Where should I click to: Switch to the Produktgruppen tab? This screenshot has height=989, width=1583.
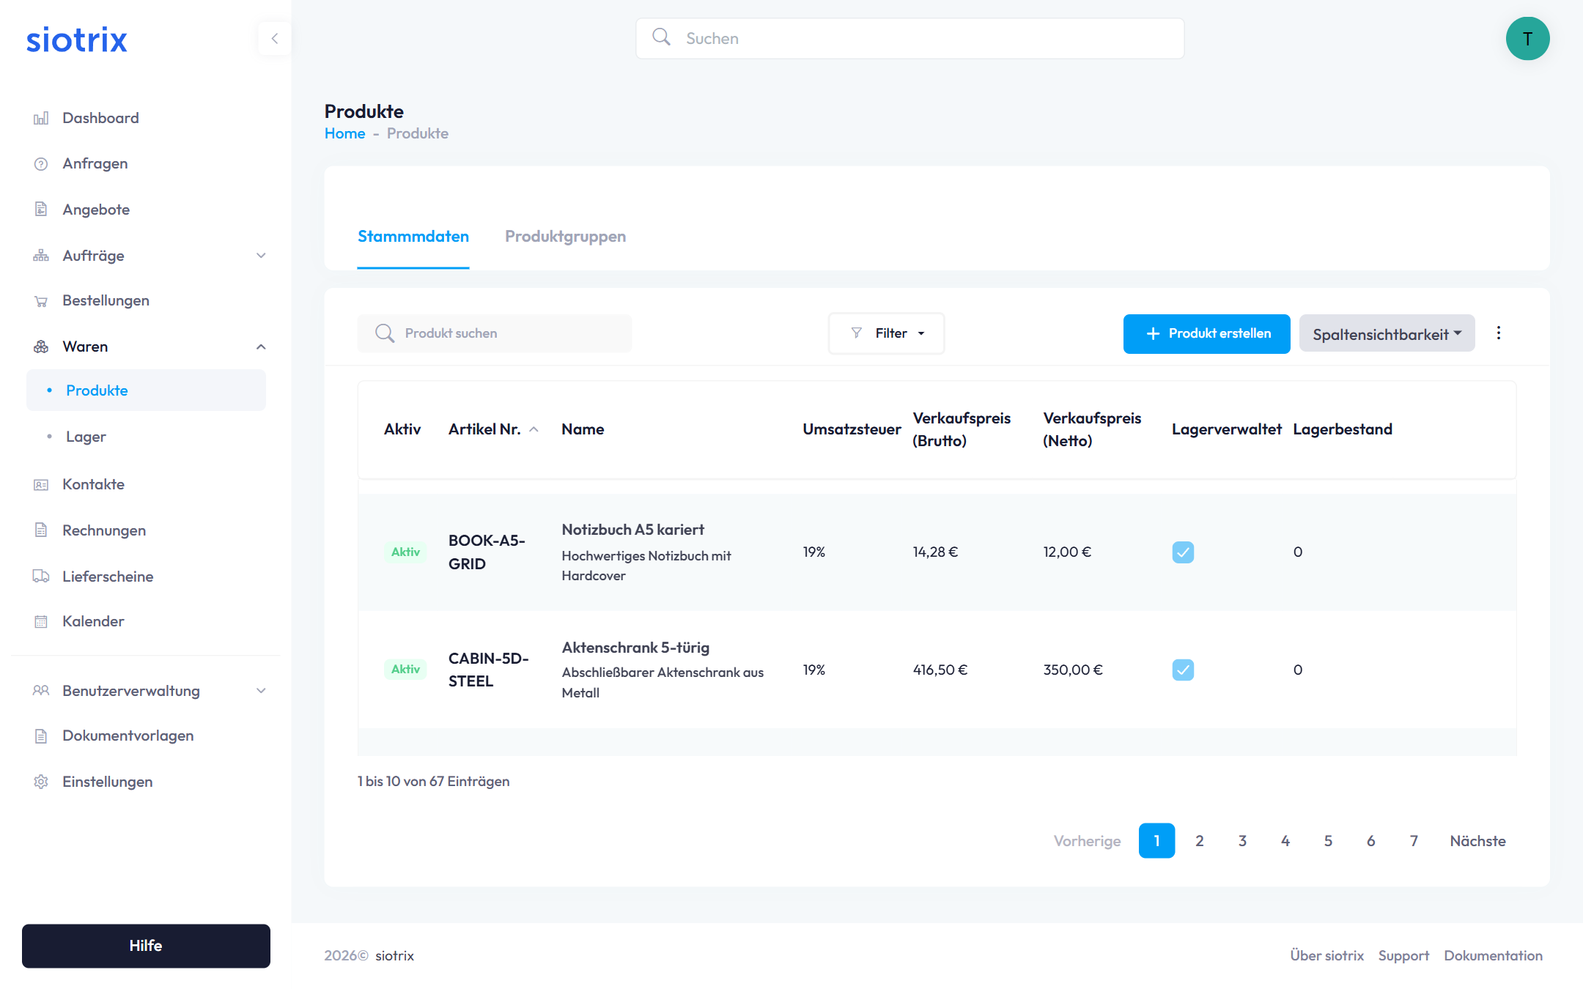pyautogui.click(x=565, y=237)
